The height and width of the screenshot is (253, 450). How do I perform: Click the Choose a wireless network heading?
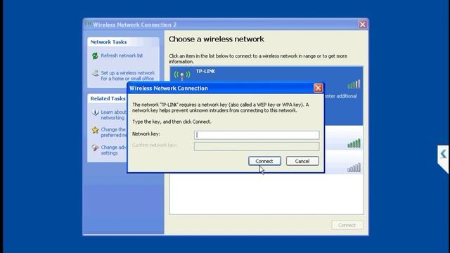pyautogui.click(x=217, y=39)
